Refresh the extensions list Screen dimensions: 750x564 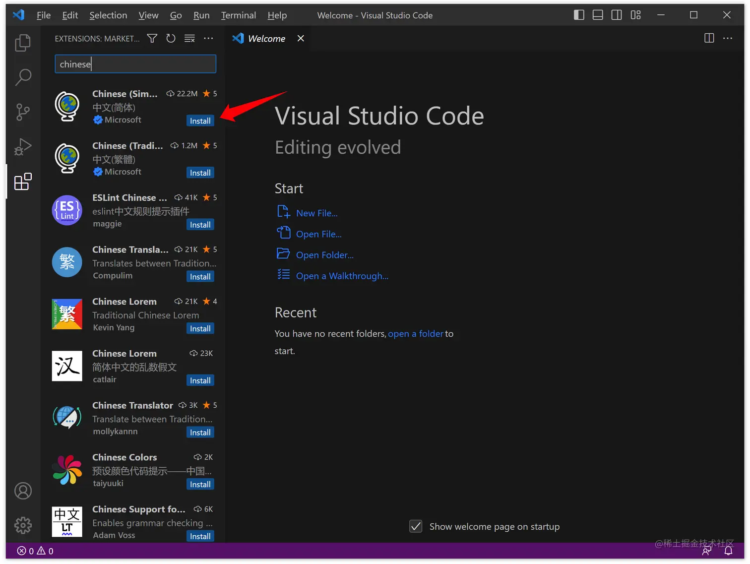pos(171,38)
